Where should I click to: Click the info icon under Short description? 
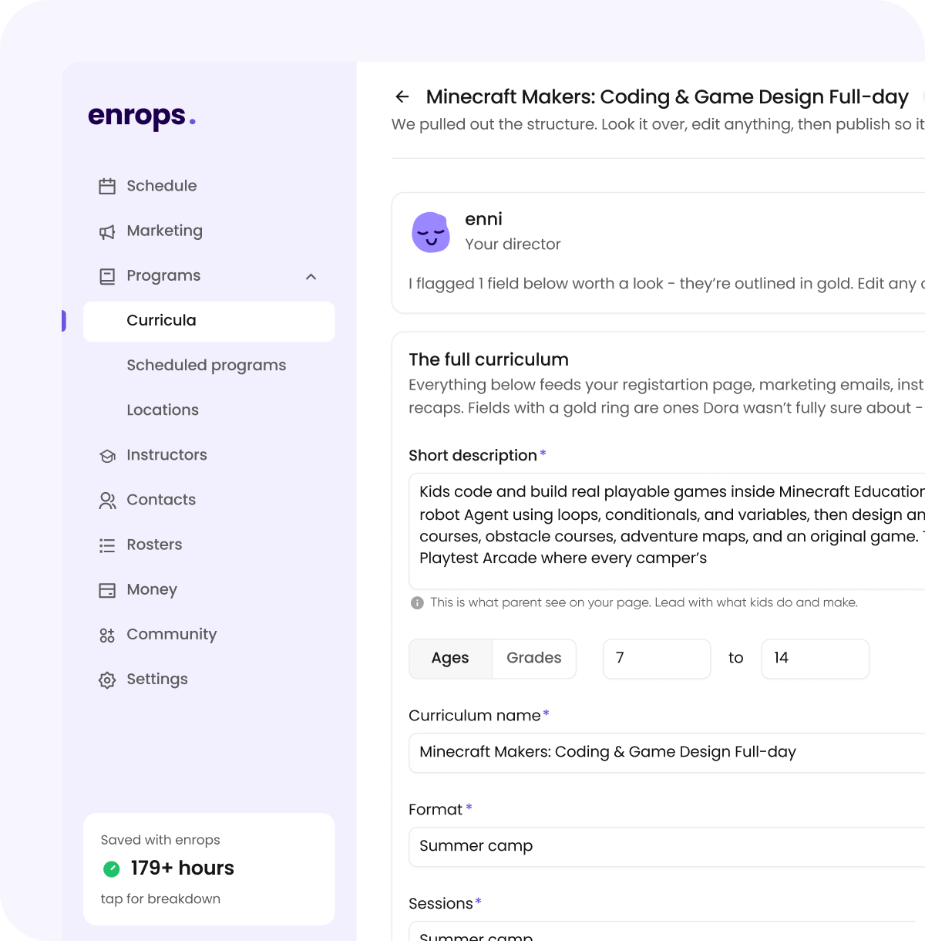click(x=417, y=602)
